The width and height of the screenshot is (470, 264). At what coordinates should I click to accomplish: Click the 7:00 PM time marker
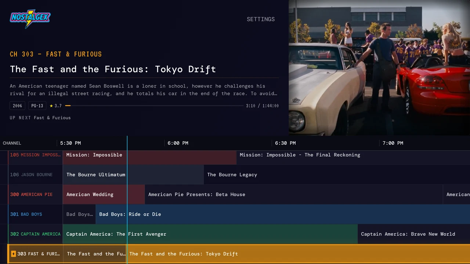pyautogui.click(x=393, y=143)
